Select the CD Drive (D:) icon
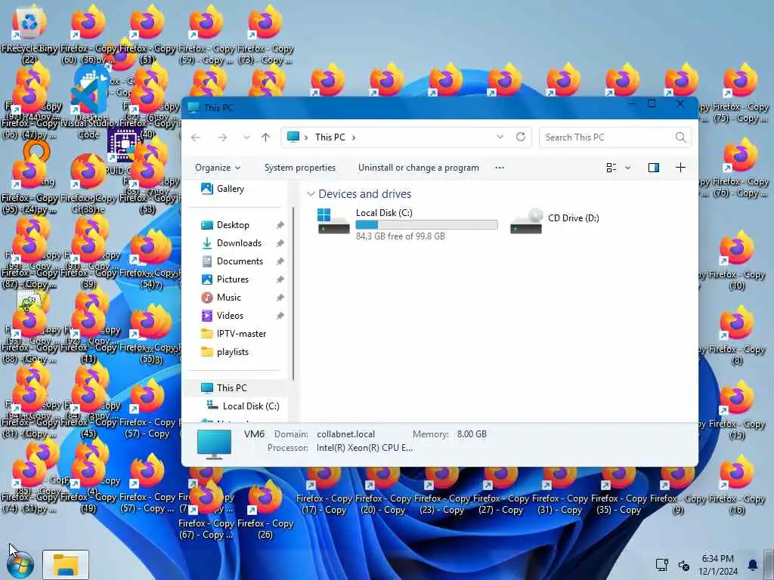Viewport: 774px width, 580px height. (x=526, y=221)
